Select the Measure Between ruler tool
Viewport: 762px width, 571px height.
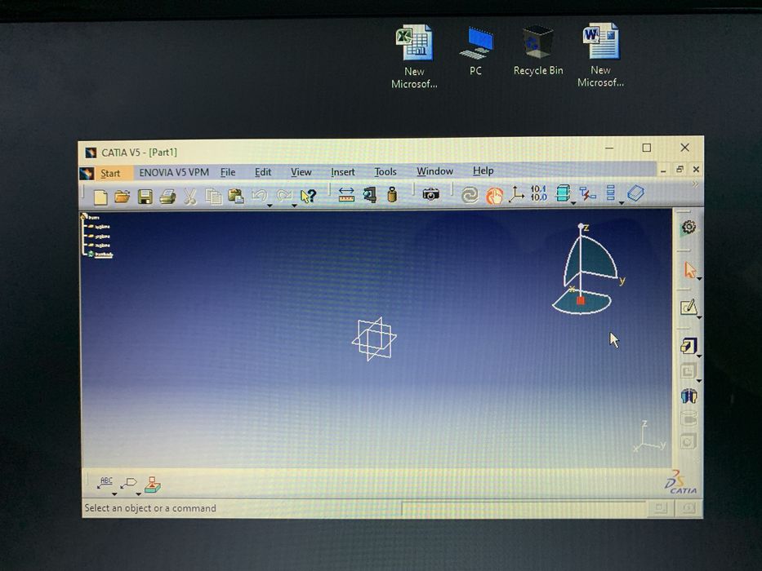pos(346,195)
